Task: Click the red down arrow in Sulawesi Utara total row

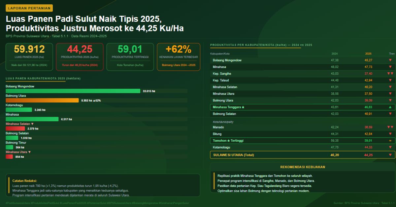Action: [390, 155]
